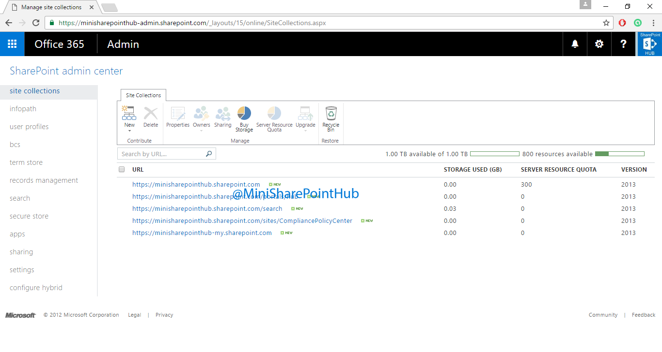Click the resources available progress bar

tap(619, 153)
